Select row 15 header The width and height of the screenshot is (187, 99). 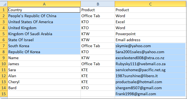(x=4, y=94)
